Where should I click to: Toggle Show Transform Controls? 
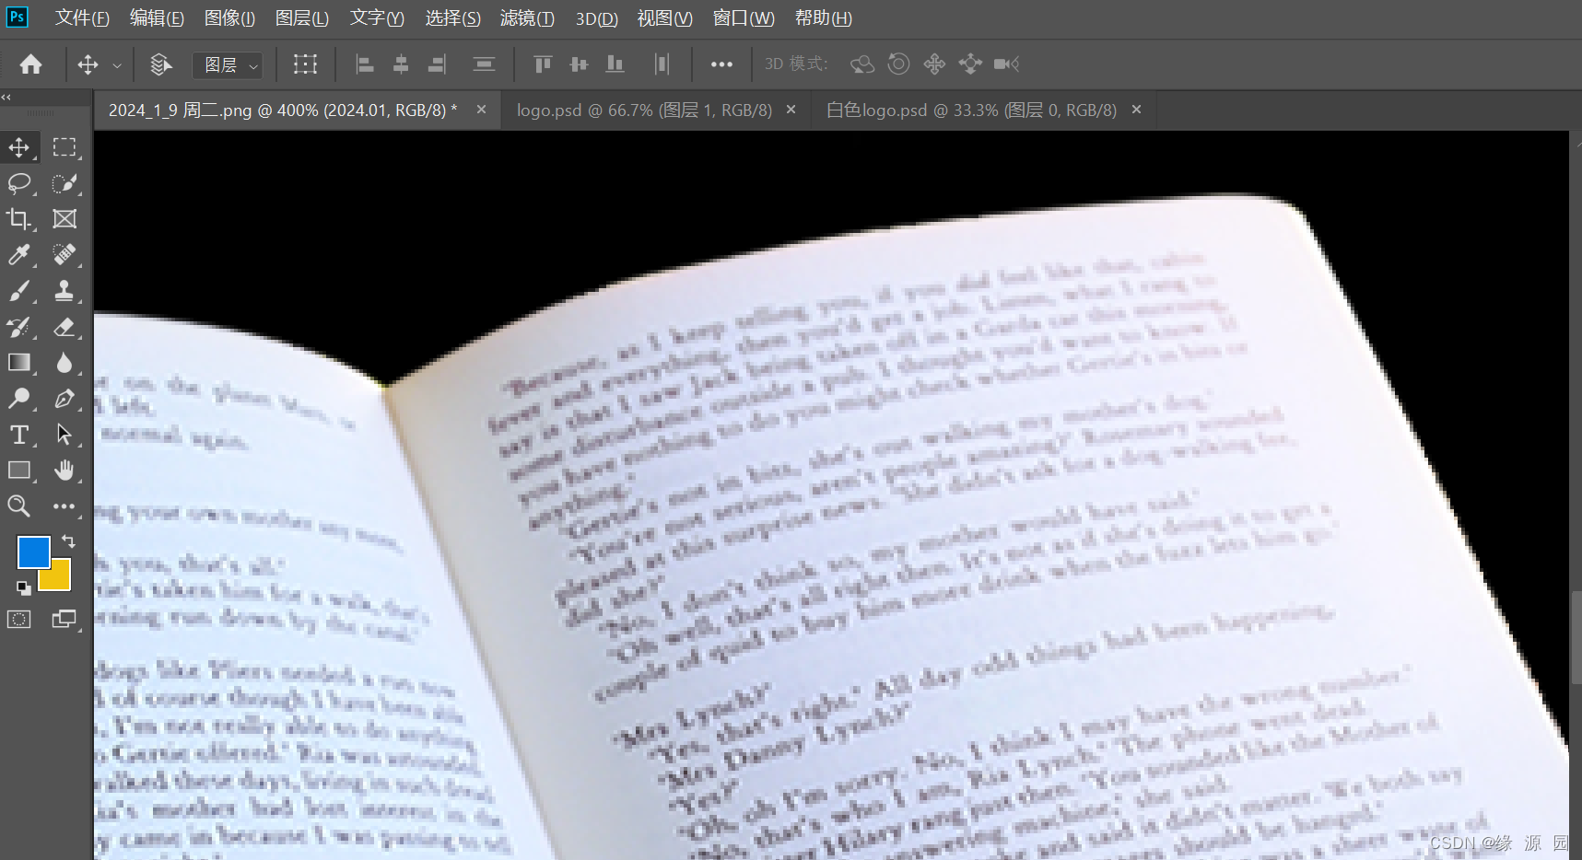305,64
